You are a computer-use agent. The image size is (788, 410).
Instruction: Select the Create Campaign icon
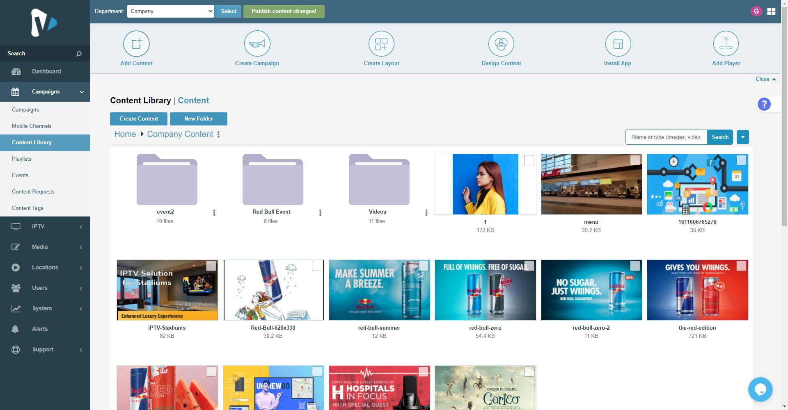pyautogui.click(x=257, y=43)
